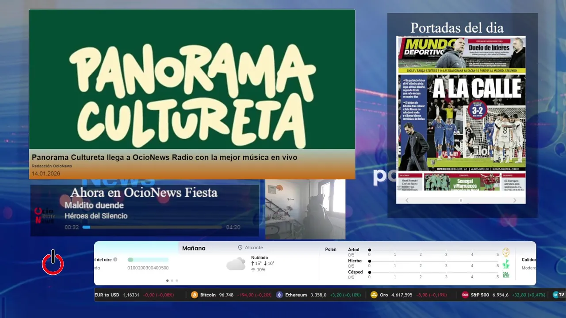Open the Oro ticker label
Image resolution: width=566 pixels, height=318 pixels.
coord(384,295)
